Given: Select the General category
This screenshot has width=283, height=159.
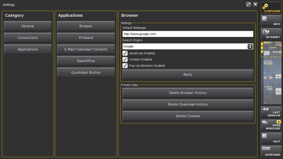Looking at the screenshot, I should click(x=28, y=26).
